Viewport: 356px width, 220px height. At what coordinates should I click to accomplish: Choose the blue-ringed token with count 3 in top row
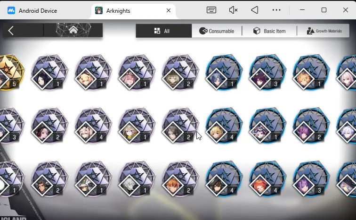point(267,72)
